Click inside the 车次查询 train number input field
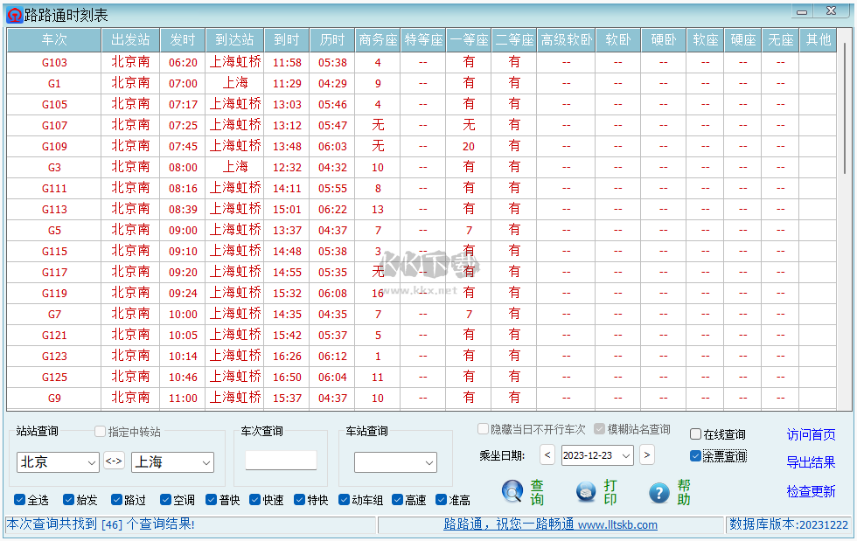This screenshot has width=857, height=541. coord(282,461)
